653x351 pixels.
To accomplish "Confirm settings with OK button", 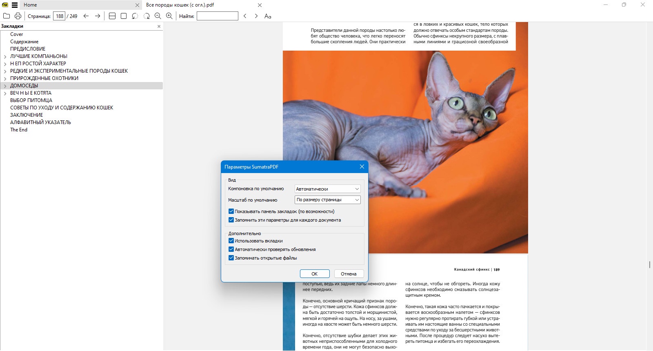I will coord(315,274).
